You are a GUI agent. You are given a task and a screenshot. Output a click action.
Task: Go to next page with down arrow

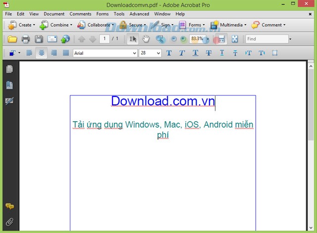[x=93, y=39]
